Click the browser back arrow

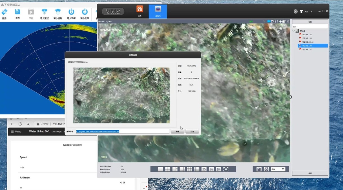[12, 124]
